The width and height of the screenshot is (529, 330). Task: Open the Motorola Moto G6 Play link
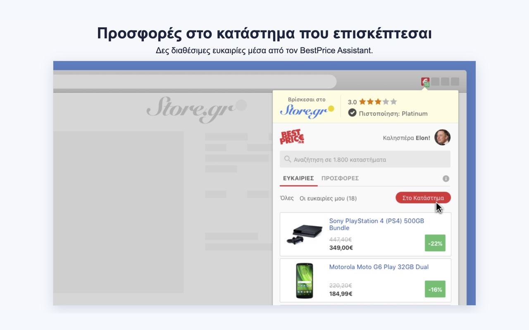pos(379,267)
